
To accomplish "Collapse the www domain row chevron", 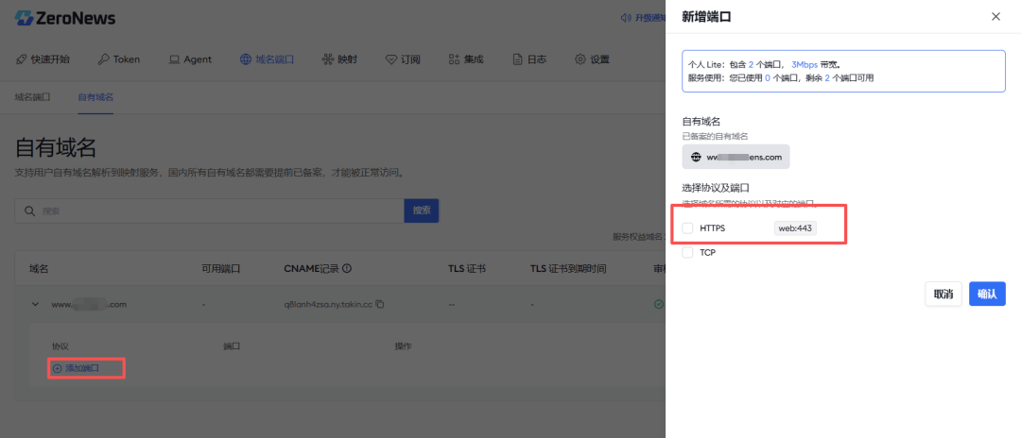I will pos(35,304).
